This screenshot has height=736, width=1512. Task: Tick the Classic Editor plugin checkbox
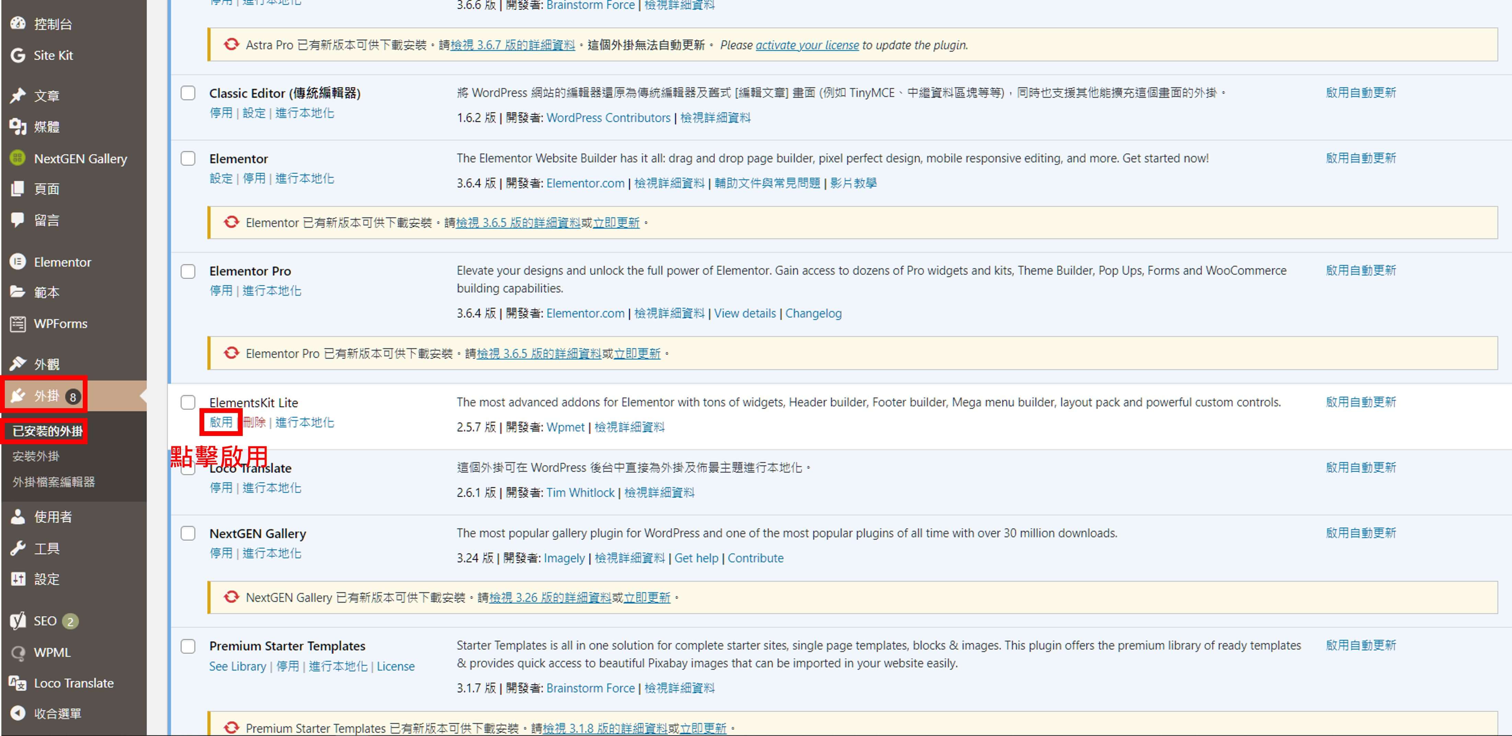pos(188,93)
